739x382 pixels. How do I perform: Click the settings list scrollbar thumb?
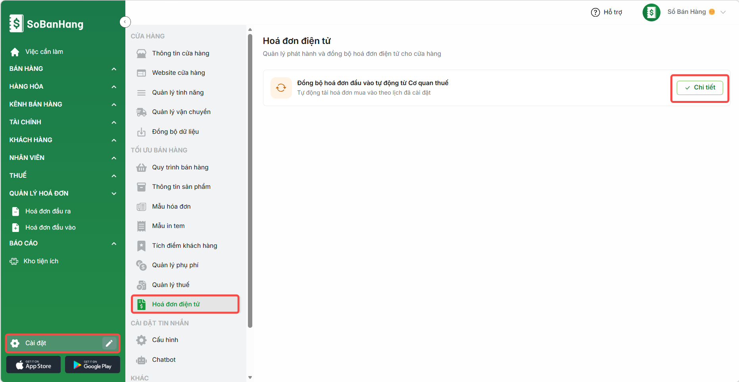pos(250,181)
